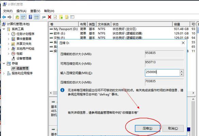Click the folder Up-one-level toolbar icon
The height and width of the screenshot is (136, 199).
[17, 17]
